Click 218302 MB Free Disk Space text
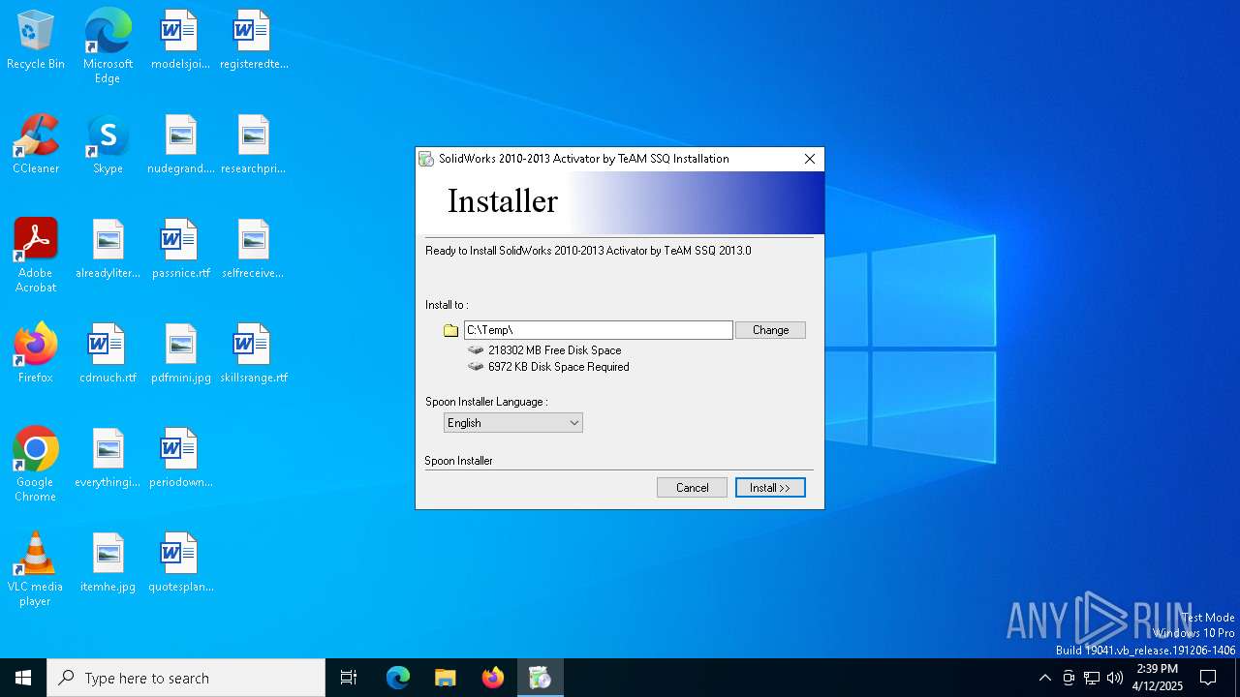The image size is (1240, 697). click(x=554, y=350)
